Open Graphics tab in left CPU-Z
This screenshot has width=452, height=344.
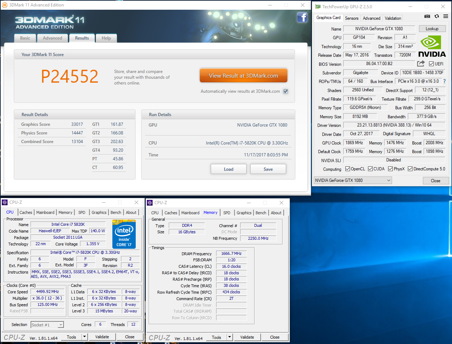point(99,212)
